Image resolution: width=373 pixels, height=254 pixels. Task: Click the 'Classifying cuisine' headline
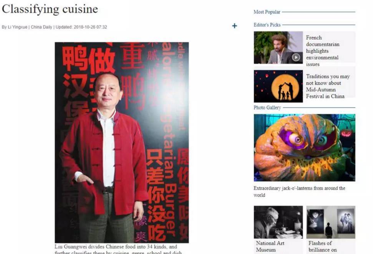point(50,9)
